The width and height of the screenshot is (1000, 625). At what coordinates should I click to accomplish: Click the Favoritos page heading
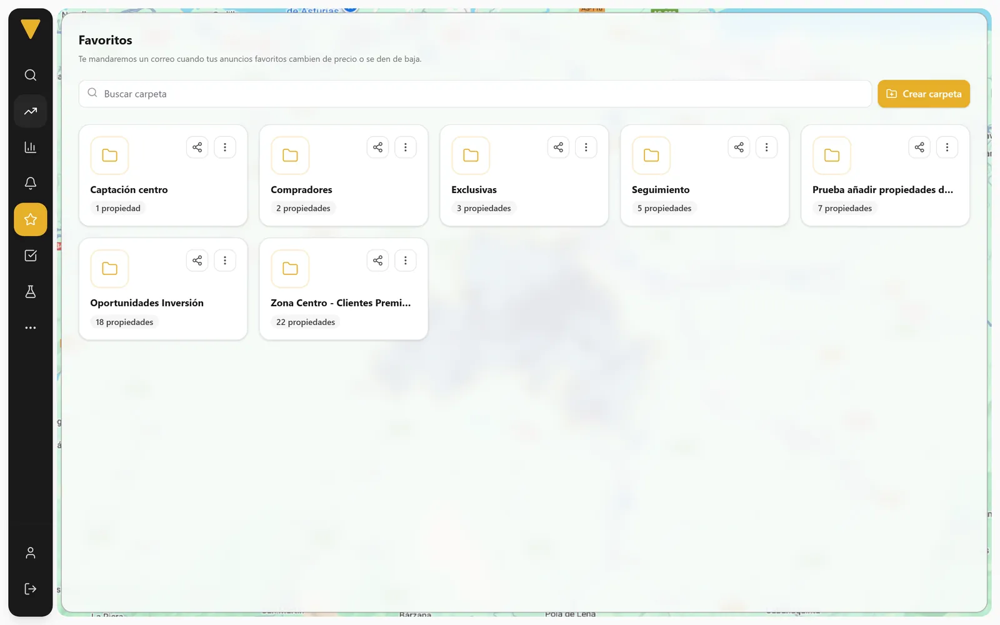pos(105,40)
